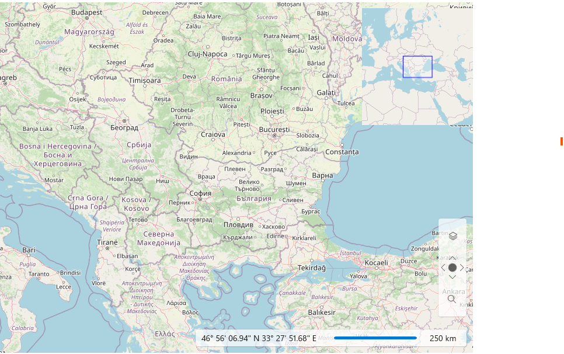
Task: Click the overview minimap thumbnail
Action: (417, 67)
